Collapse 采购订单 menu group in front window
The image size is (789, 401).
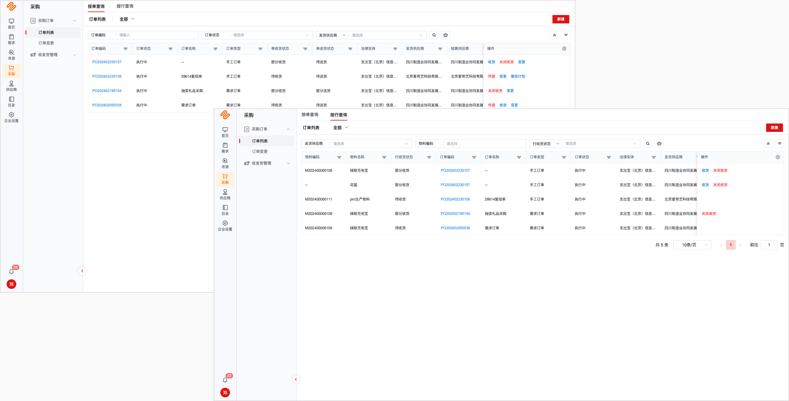click(x=288, y=129)
